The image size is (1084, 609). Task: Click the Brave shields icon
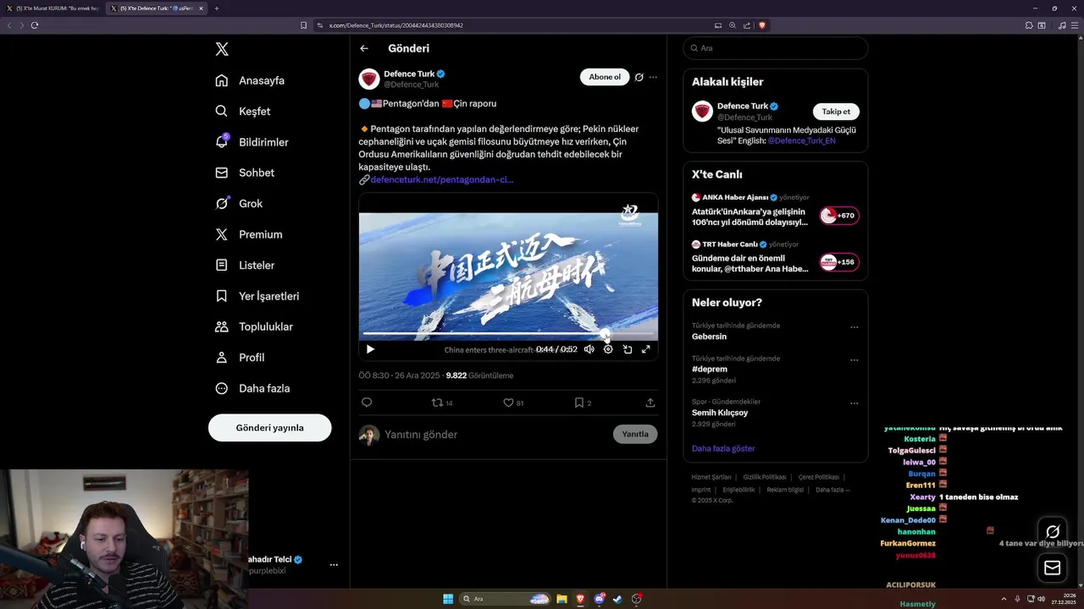[762, 25]
